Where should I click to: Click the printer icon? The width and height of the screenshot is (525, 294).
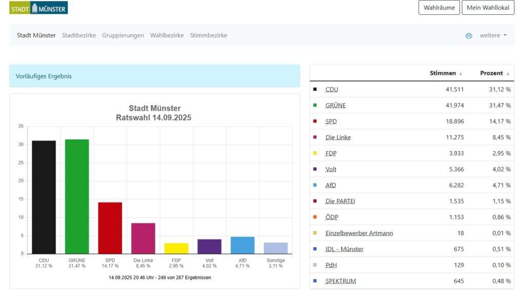[x=469, y=36]
